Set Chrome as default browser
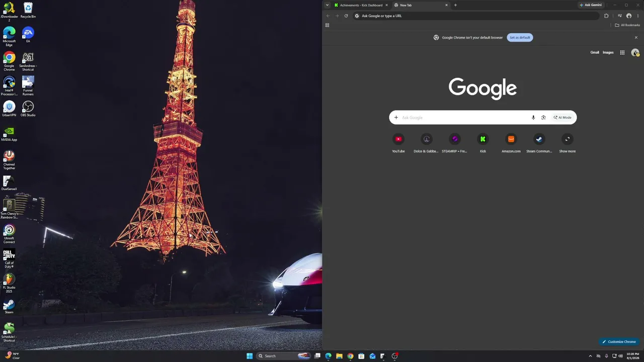This screenshot has height=362, width=644. (x=520, y=37)
